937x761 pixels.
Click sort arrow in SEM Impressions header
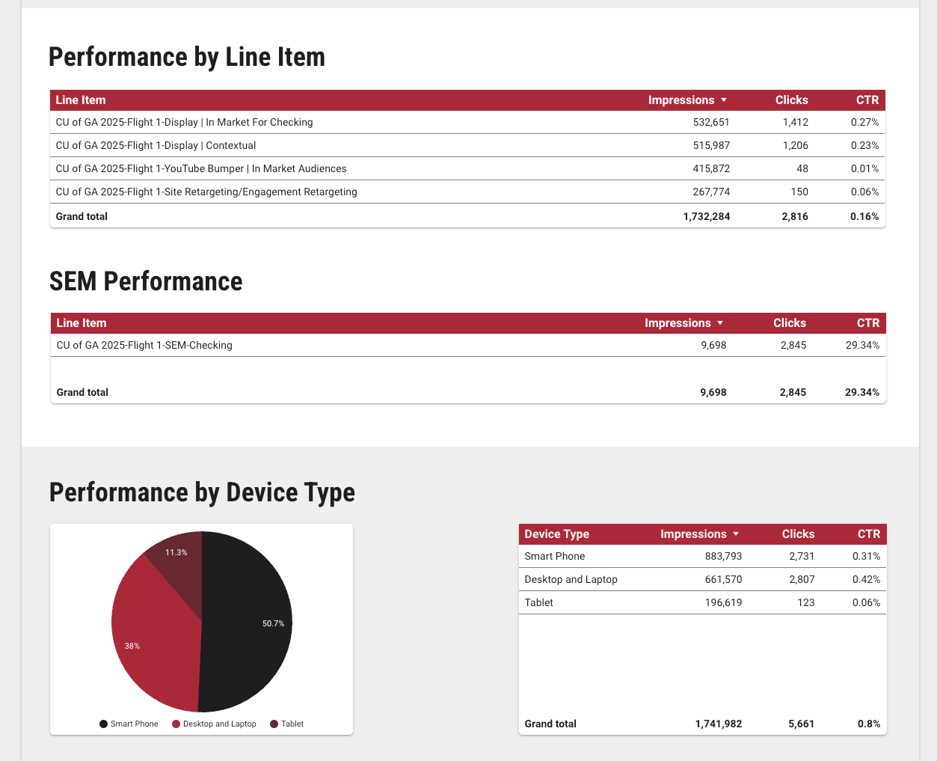(x=720, y=323)
